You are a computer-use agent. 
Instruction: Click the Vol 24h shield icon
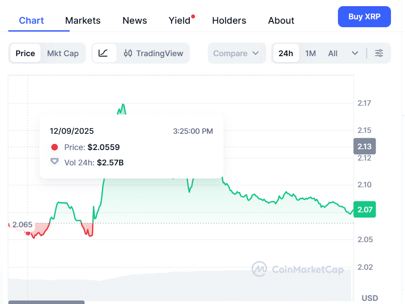pos(54,162)
